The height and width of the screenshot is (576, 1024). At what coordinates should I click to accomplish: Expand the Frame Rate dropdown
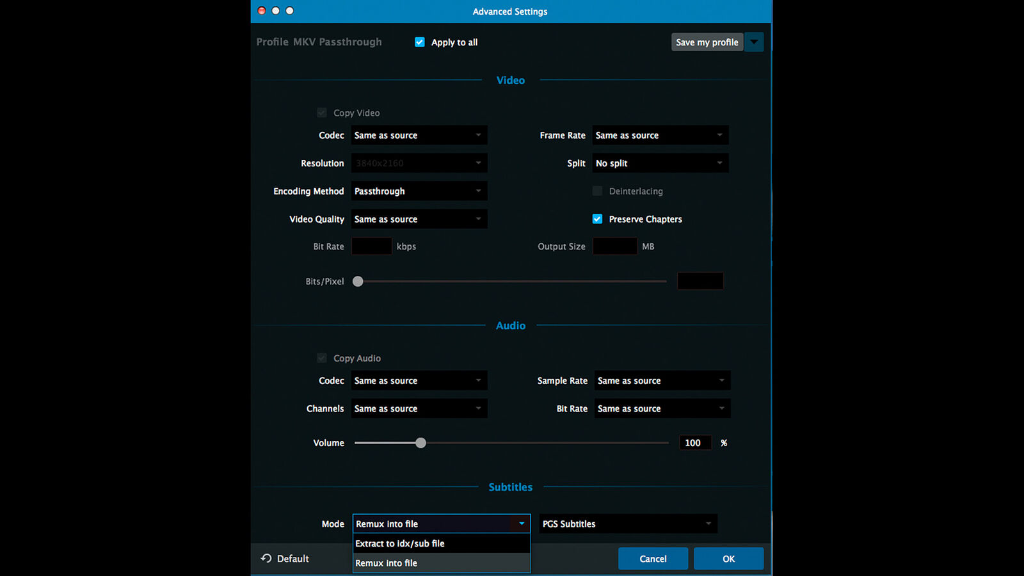tap(660, 136)
